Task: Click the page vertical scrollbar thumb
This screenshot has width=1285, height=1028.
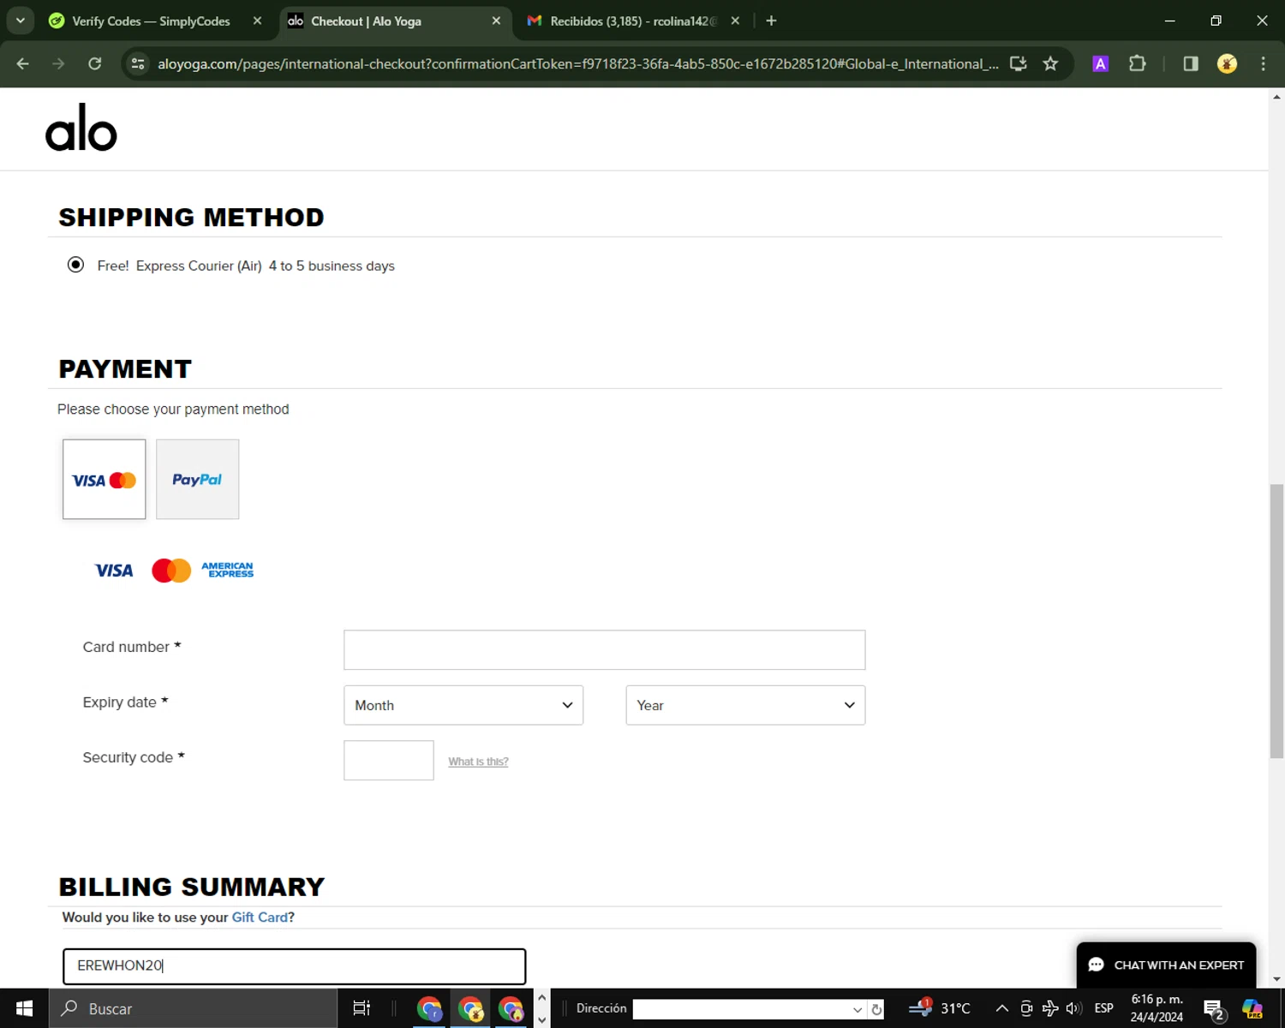Action: [1276, 621]
